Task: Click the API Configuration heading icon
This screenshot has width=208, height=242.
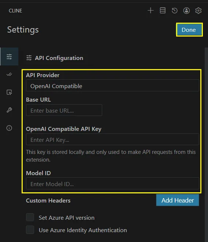Action: click(29, 58)
